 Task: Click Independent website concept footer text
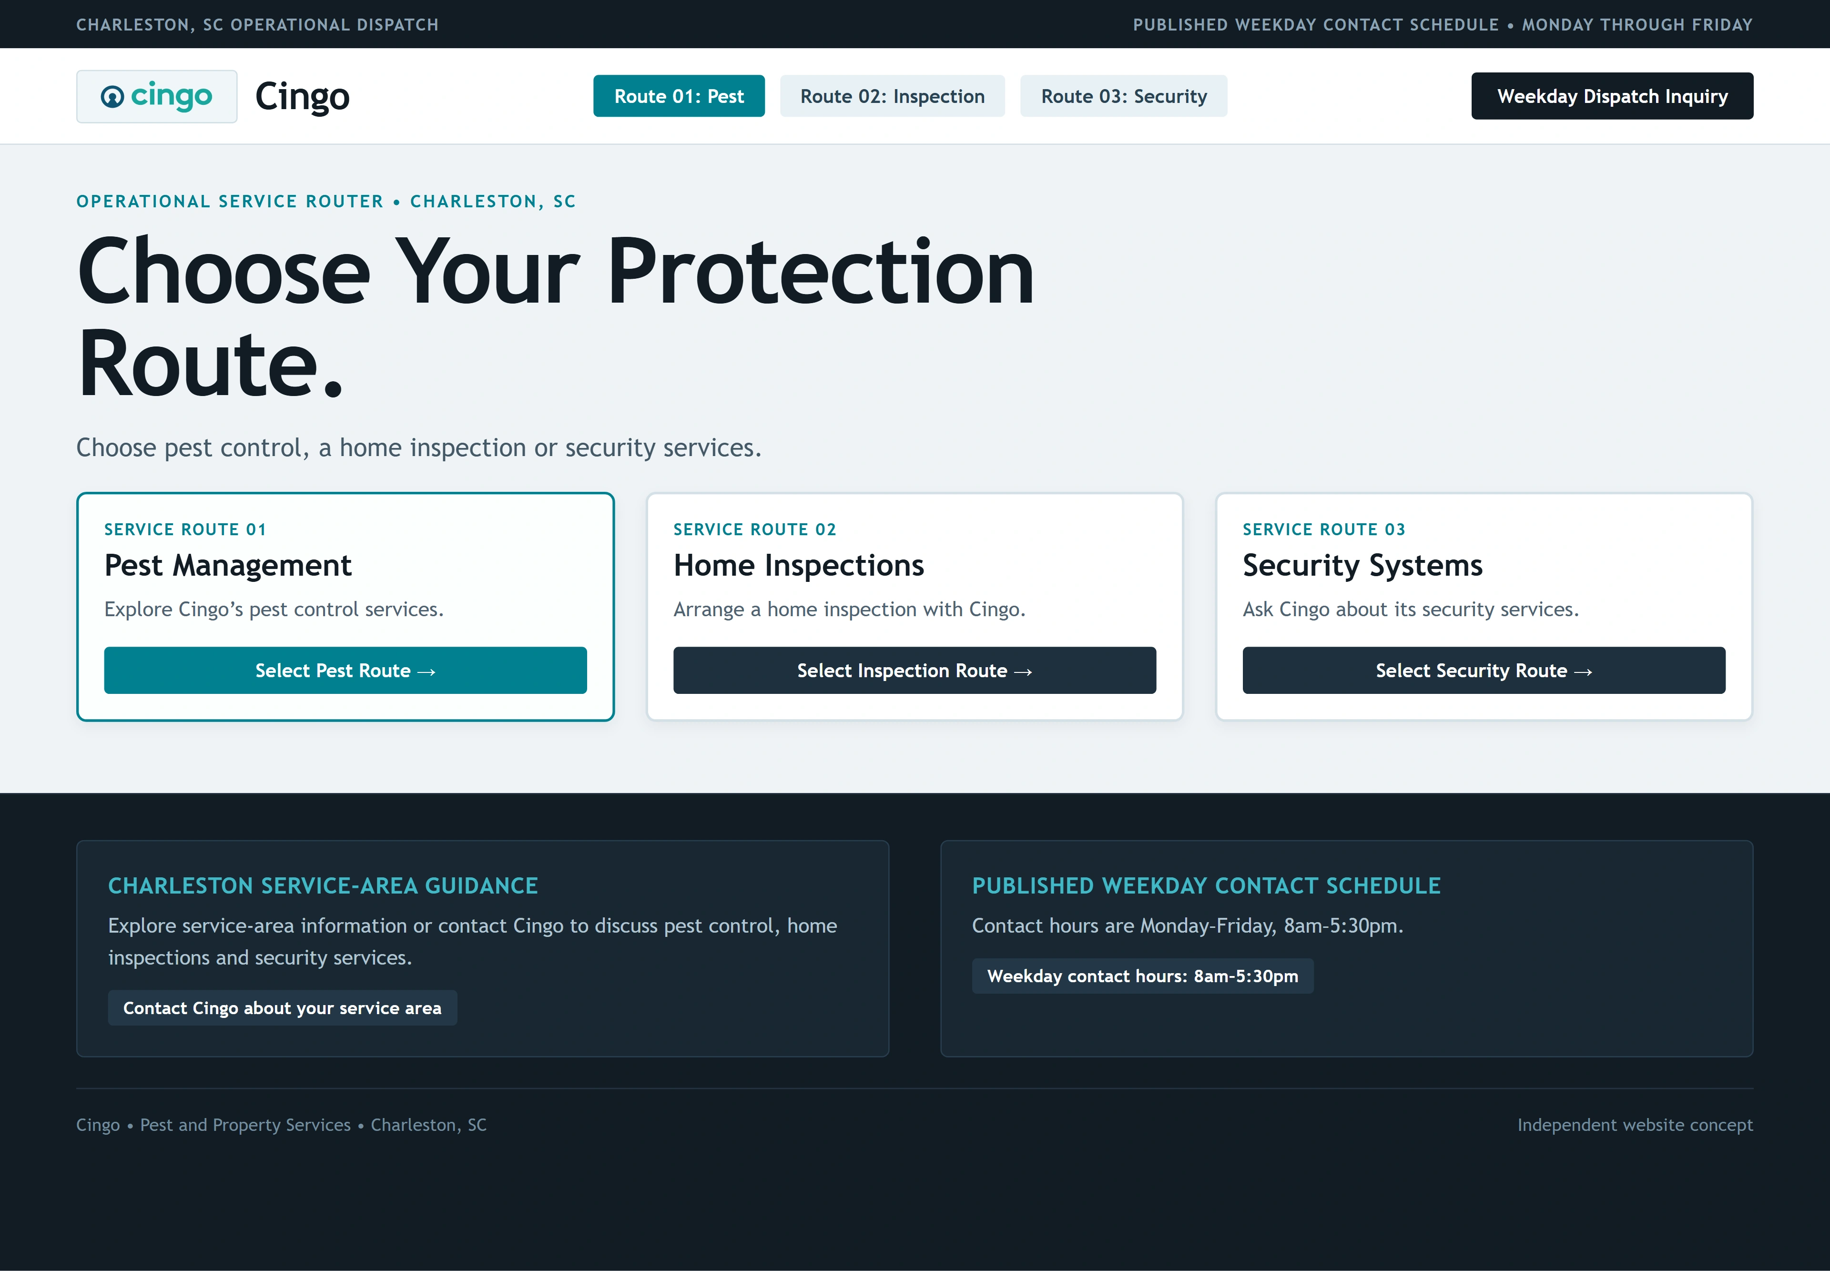point(1635,1125)
